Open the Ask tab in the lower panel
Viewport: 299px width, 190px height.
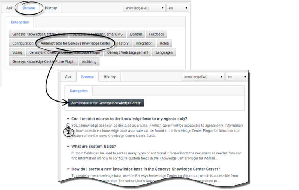tap(68, 77)
